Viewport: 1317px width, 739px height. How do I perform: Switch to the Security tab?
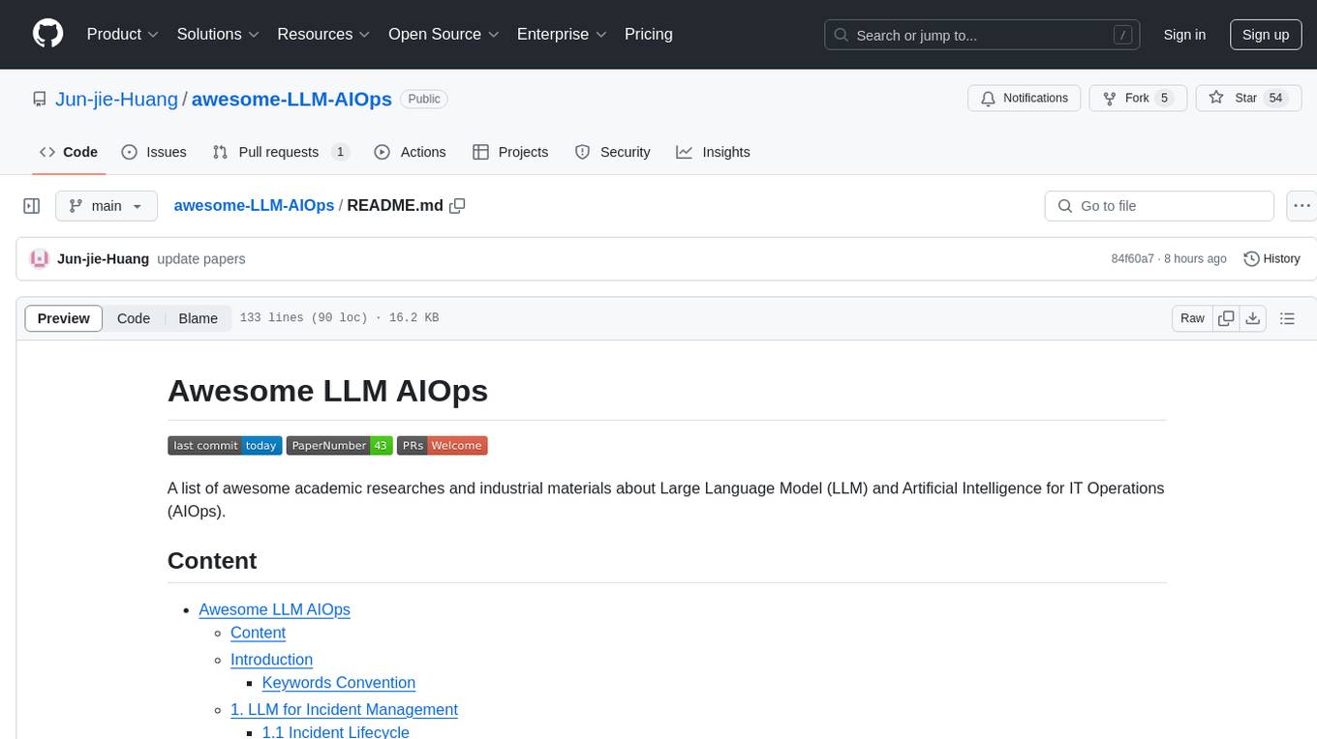(x=612, y=152)
